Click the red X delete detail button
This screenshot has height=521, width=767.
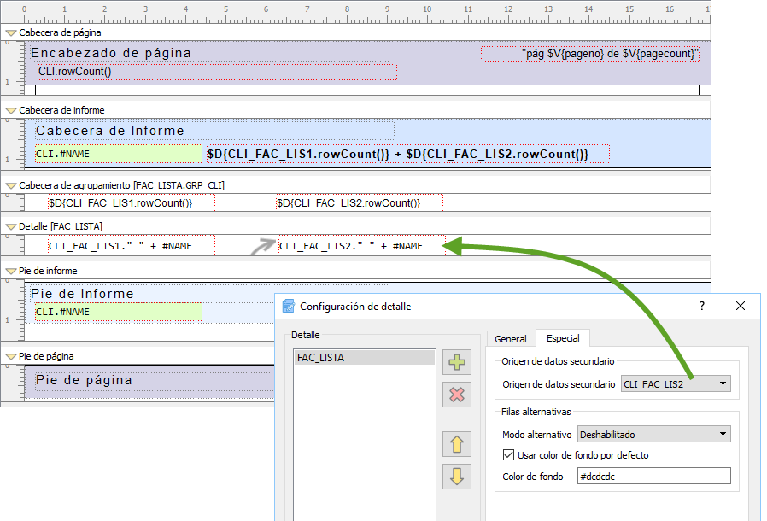[x=457, y=394]
